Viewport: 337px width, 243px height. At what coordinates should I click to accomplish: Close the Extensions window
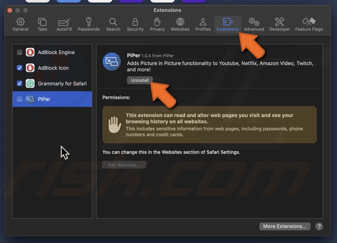point(10,10)
